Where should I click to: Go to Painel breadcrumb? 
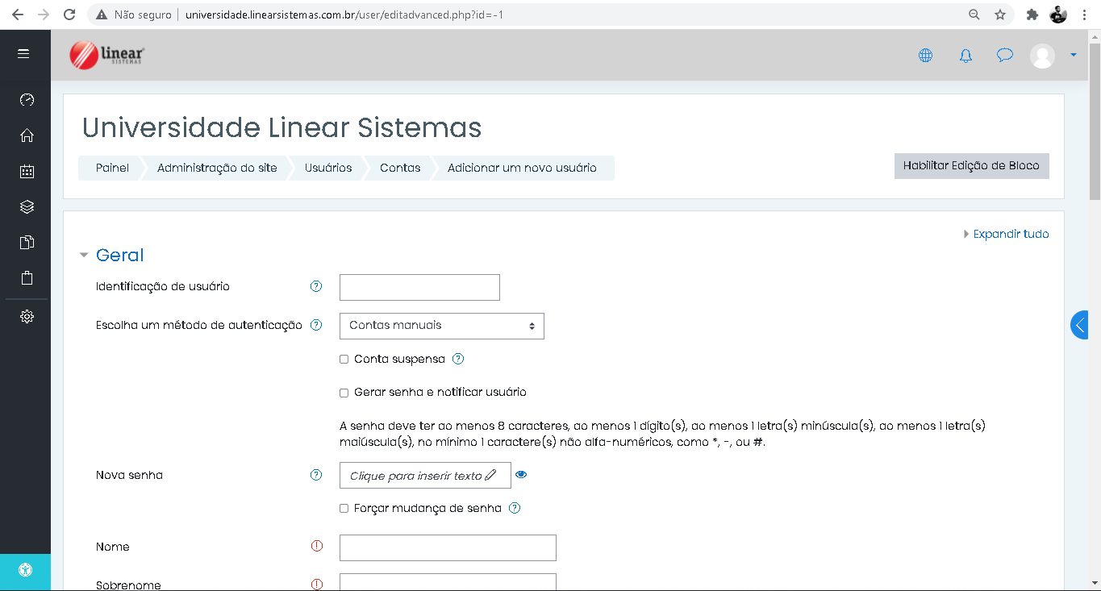pos(112,168)
